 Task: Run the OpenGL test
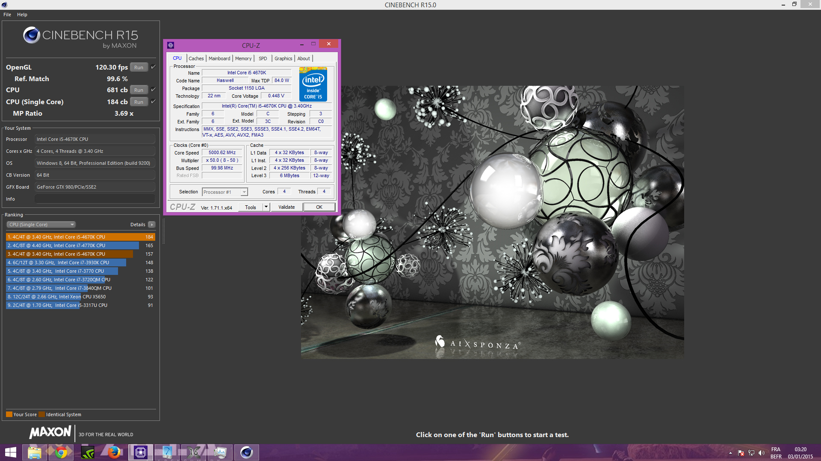pos(139,67)
